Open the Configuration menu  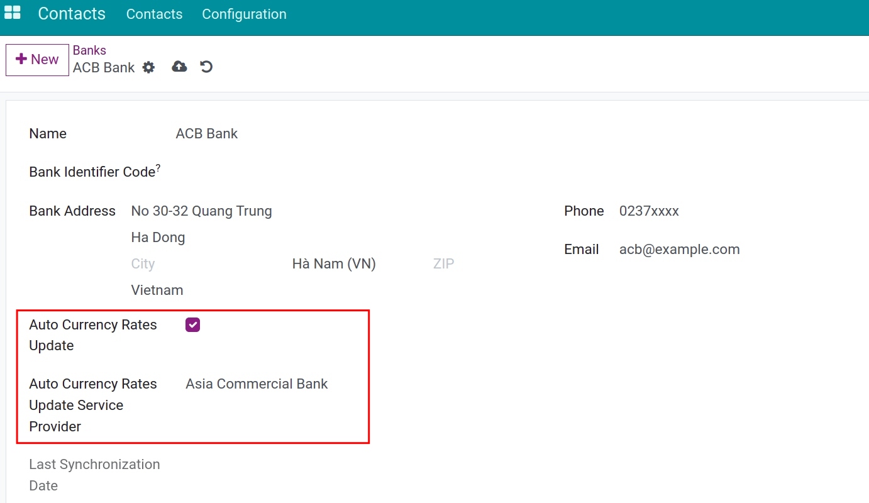pyautogui.click(x=244, y=14)
